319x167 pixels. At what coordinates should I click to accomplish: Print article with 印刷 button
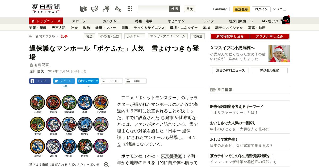coord(136,81)
